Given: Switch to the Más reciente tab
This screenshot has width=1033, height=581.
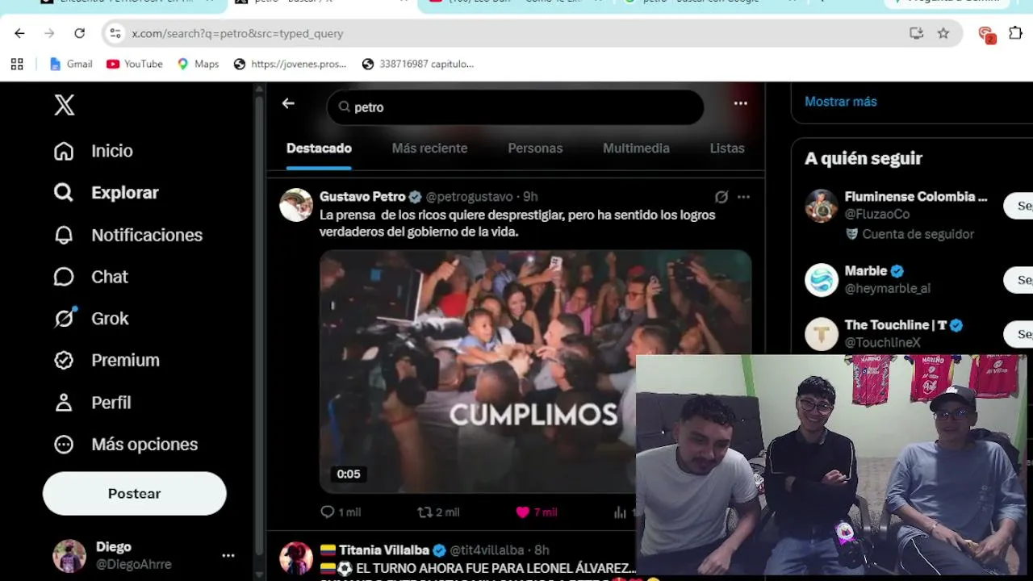Looking at the screenshot, I should coord(429,148).
